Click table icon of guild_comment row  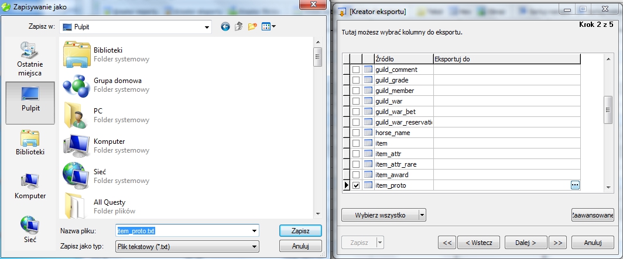pyautogui.click(x=368, y=70)
